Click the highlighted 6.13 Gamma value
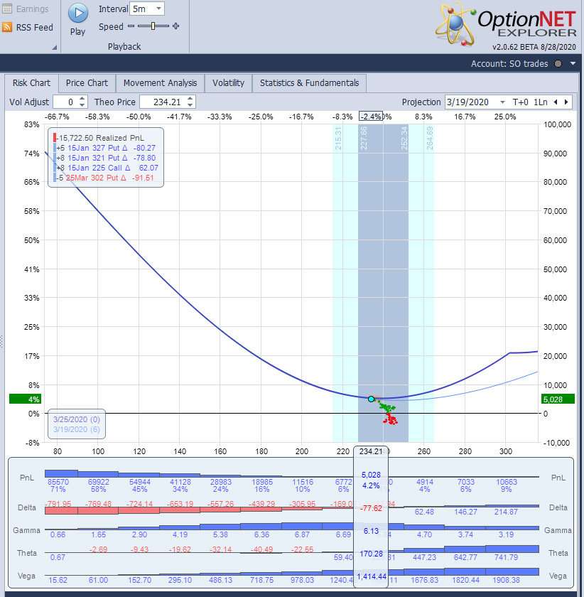584x597 pixels. coord(371,531)
